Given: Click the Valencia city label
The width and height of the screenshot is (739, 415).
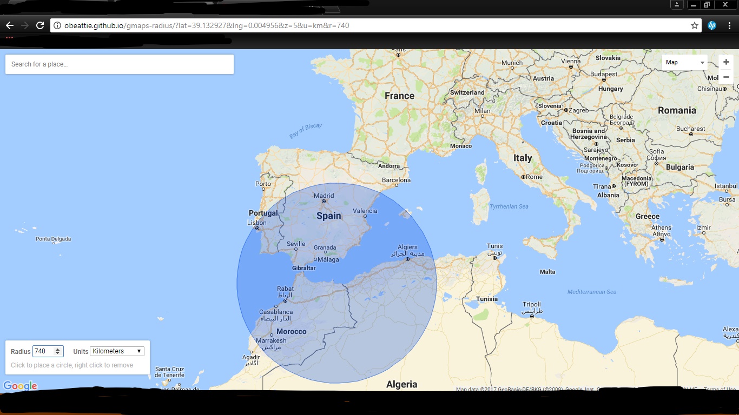Looking at the screenshot, I should (x=365, y=211).
